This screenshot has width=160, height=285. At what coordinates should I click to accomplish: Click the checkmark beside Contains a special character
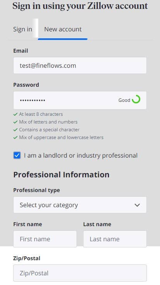(x=15, y=130)
